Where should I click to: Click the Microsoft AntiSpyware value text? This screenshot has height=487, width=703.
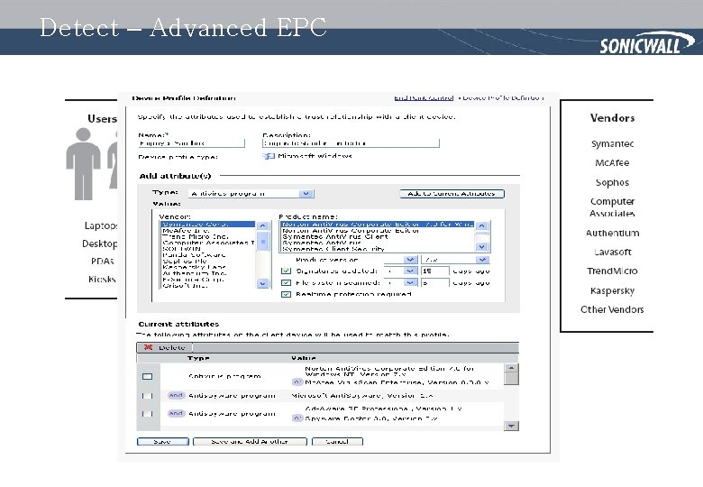362,396
